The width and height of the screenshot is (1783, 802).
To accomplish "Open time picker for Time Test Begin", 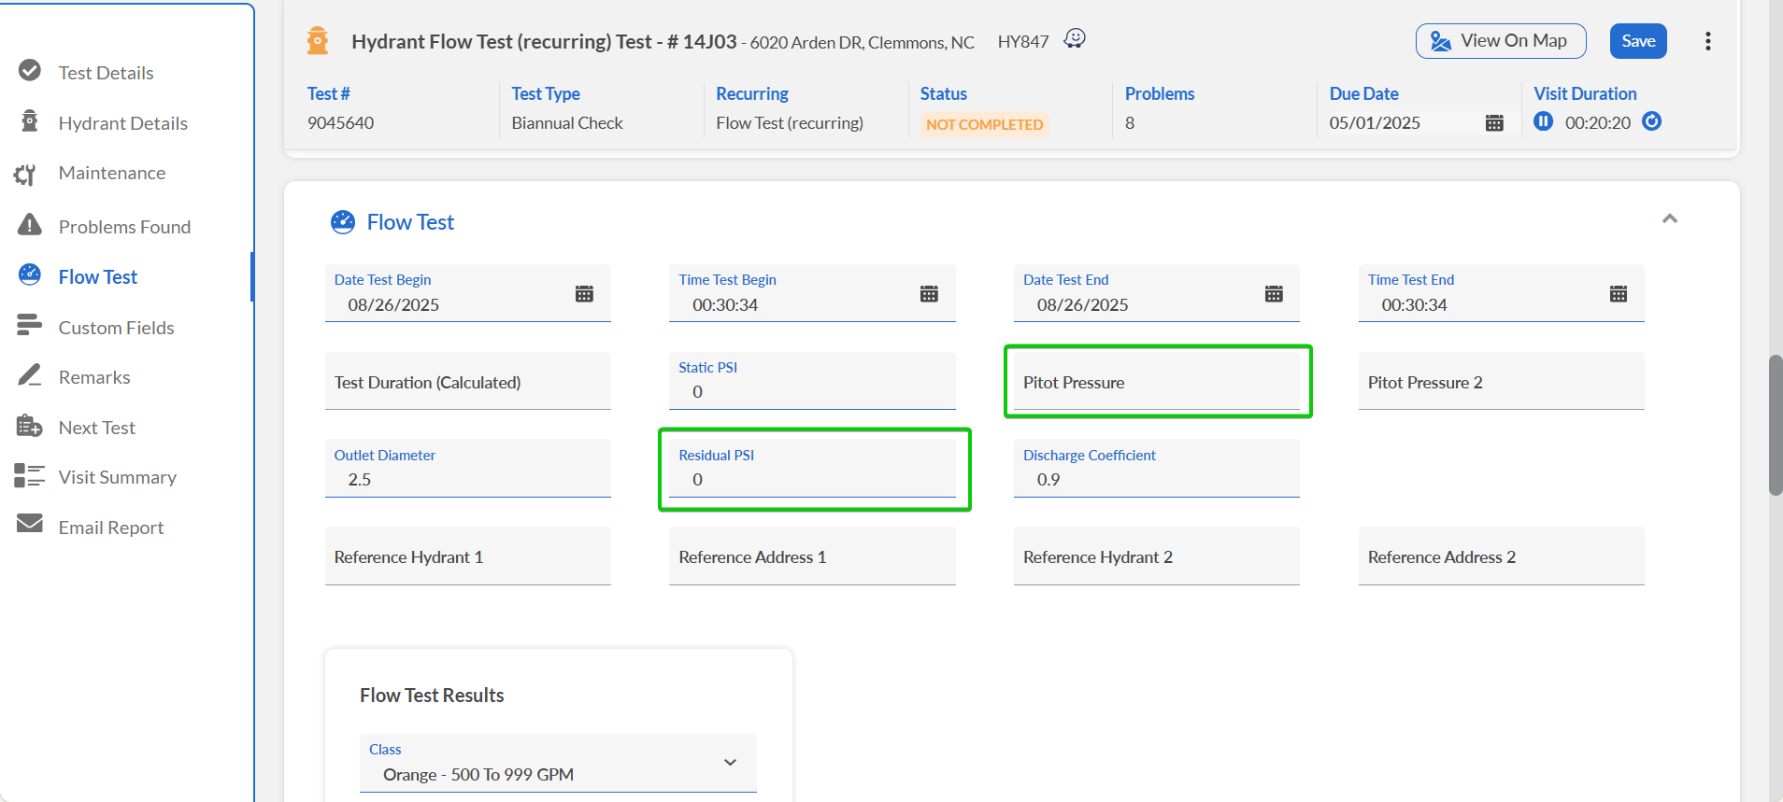I will point(928,294).
